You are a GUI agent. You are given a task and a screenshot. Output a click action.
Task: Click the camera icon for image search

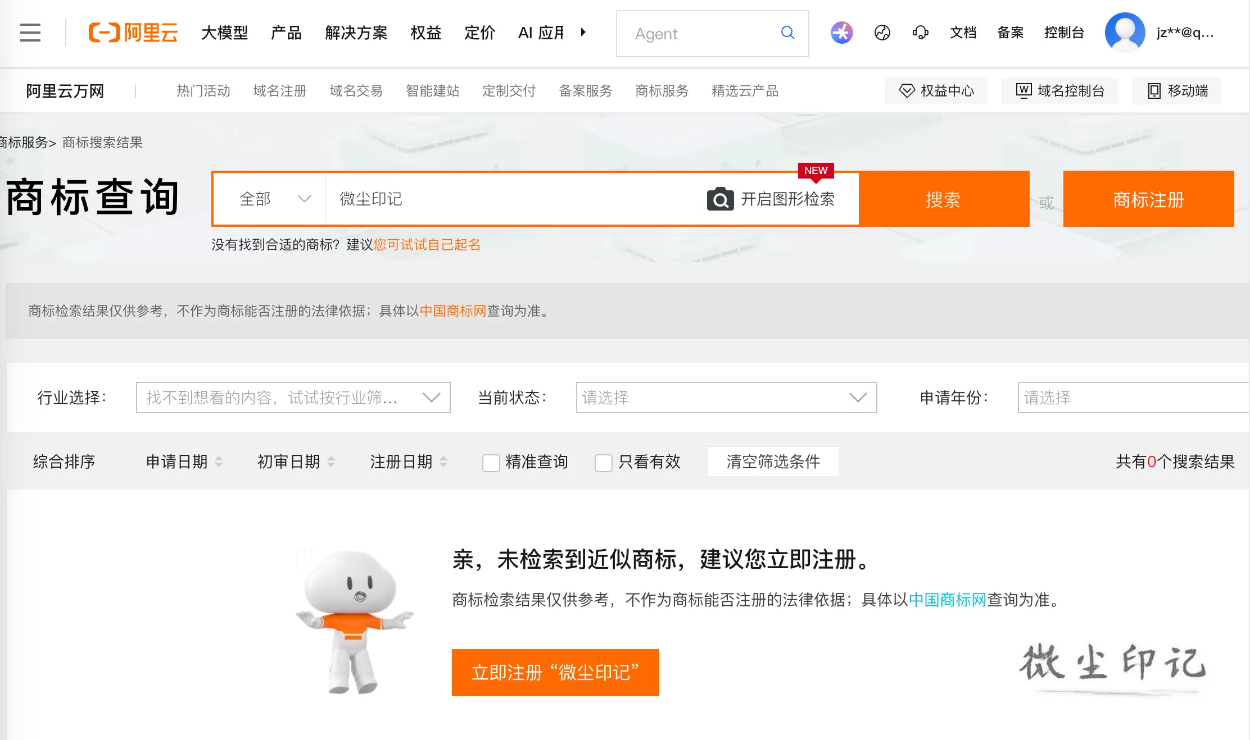(x=720, y=199)
